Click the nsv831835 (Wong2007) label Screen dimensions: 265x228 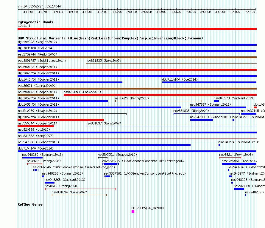103,61
